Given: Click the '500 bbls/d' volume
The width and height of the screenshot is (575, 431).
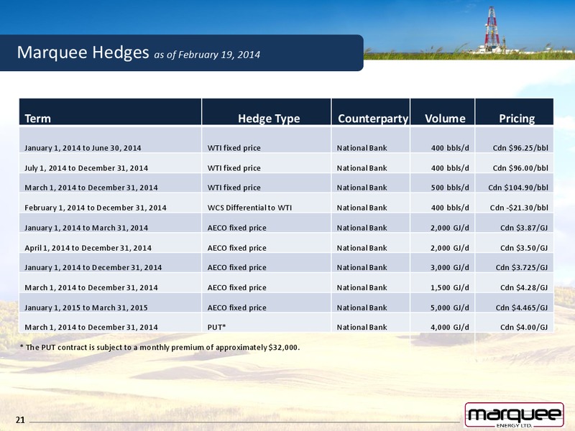Looking at the screenshot, I should click(x=450, y=187).
